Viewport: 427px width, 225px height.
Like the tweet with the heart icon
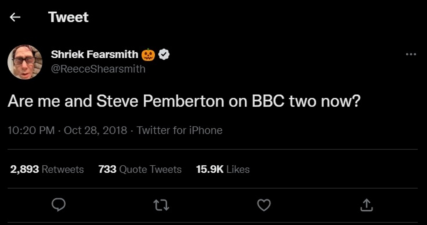264,205
